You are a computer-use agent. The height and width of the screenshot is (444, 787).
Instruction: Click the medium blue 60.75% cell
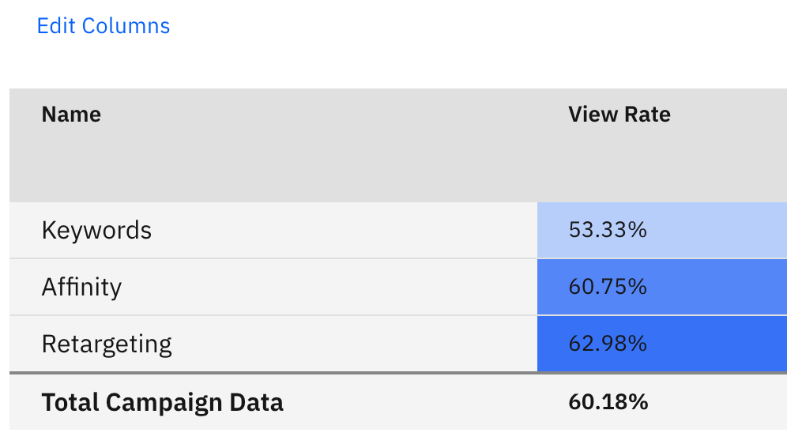[x=662, y=287]
